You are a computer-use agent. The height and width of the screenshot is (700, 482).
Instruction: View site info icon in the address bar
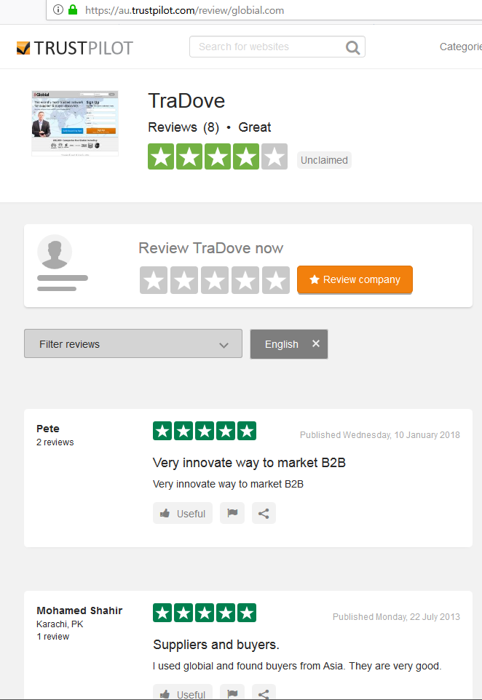58,9
